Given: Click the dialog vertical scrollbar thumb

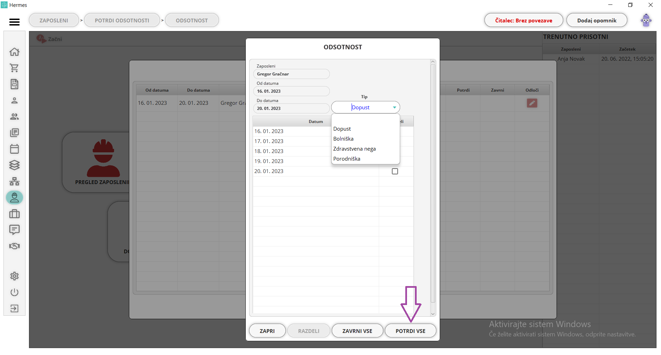Looking at the screenshot, I should [433, 184].
